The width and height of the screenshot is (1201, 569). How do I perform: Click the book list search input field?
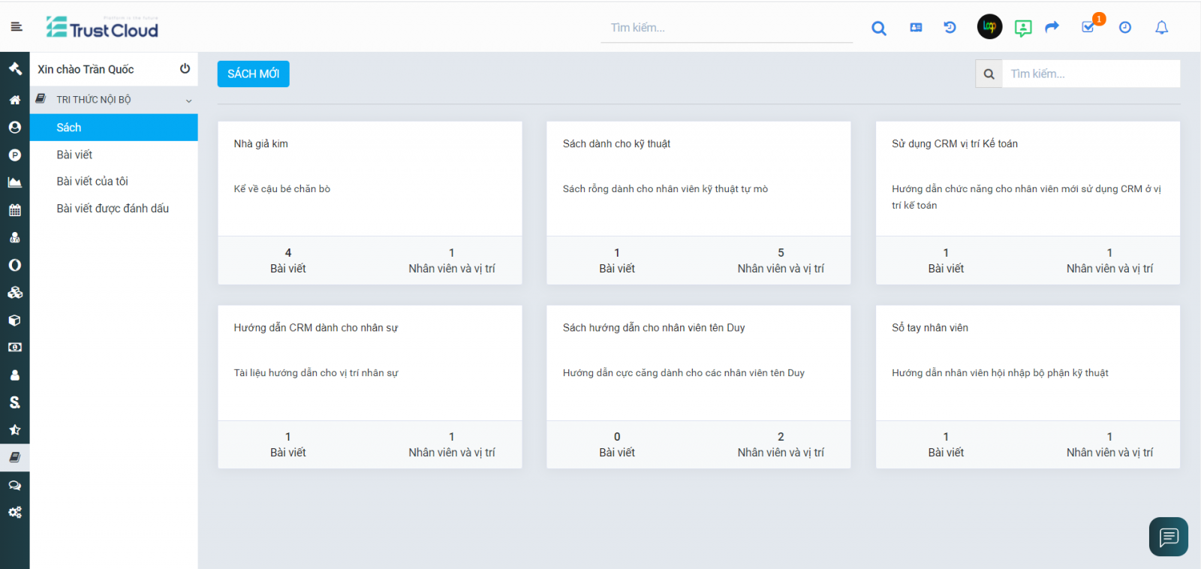pos(1090,74)
